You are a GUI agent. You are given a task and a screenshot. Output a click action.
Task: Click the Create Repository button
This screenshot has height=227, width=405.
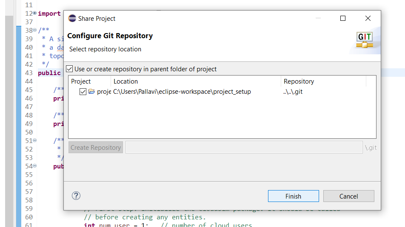(96, 148)
